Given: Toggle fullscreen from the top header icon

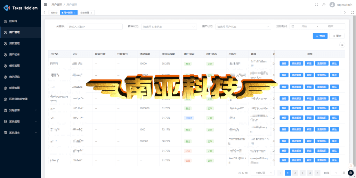Looking at the screenshot, I should (316, 4).
